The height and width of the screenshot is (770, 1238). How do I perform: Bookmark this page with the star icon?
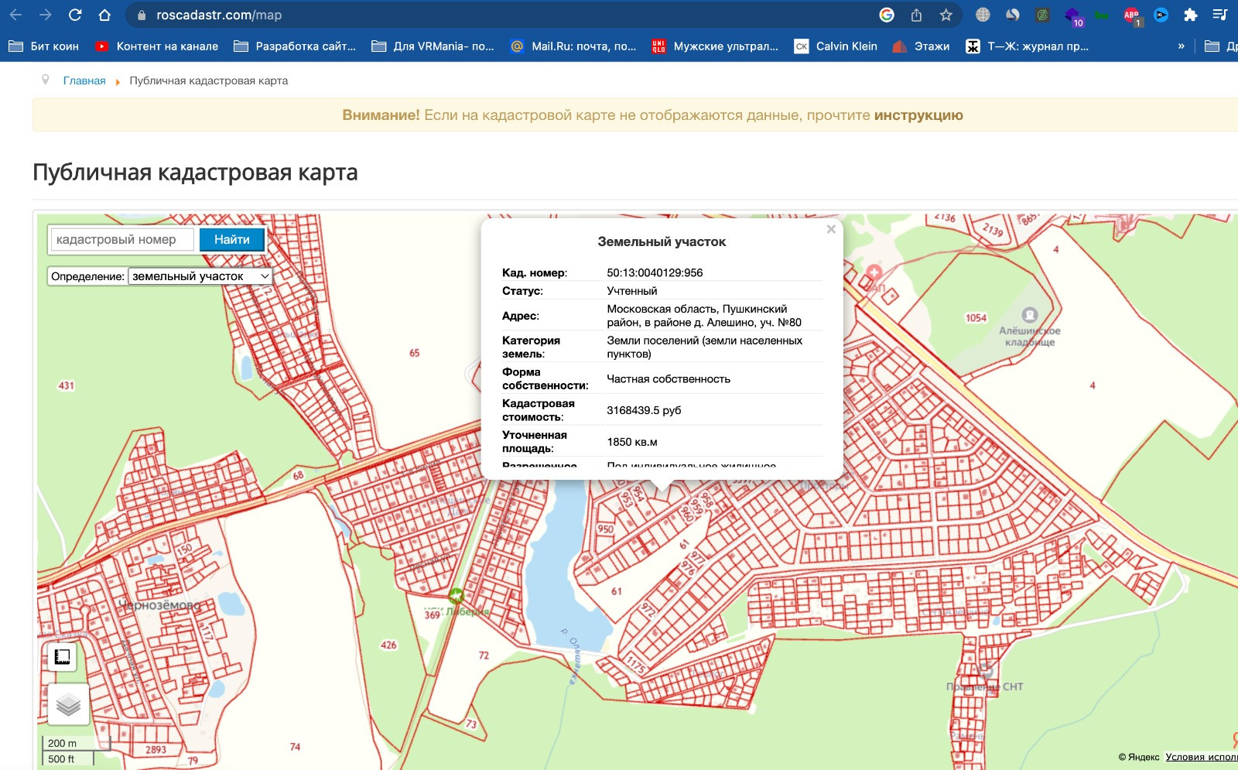pyautogui.click(x=946, y=15)
